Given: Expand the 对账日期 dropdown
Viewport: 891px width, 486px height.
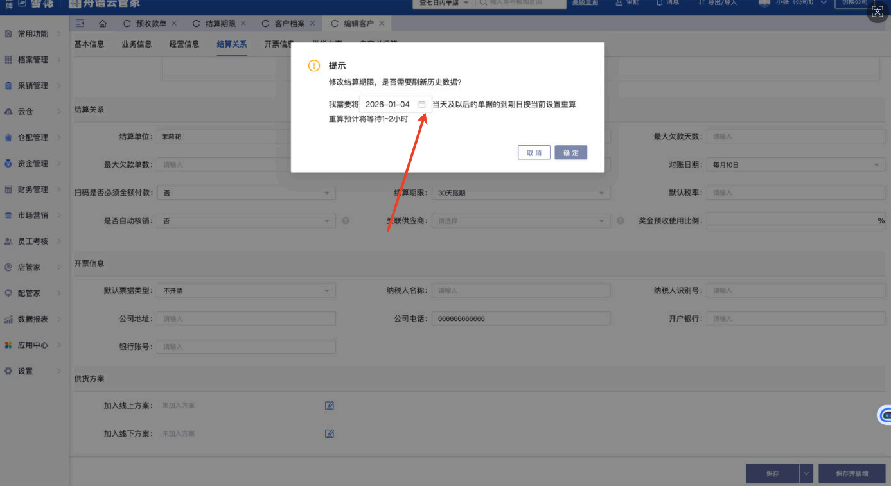Looking at the screenshot, I should pyautogui.click(x=795, y=165).
